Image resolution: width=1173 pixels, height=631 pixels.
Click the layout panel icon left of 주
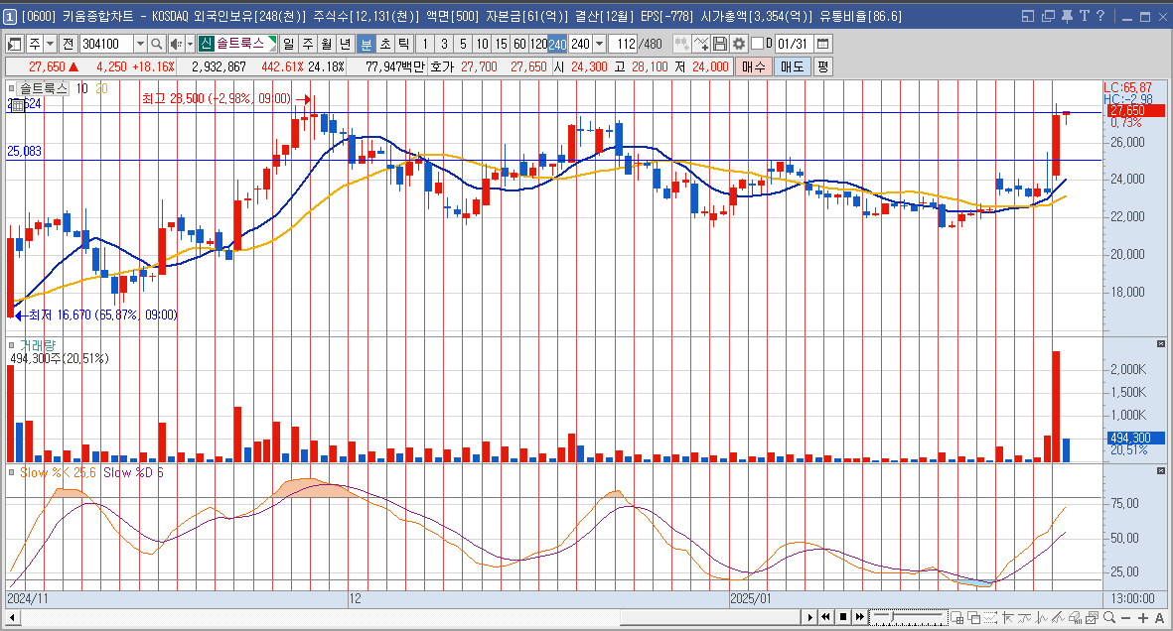tap(14, 44)
